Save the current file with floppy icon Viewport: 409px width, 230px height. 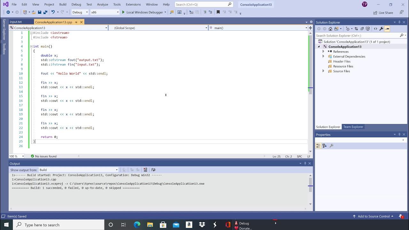click(x=40, y=12)
